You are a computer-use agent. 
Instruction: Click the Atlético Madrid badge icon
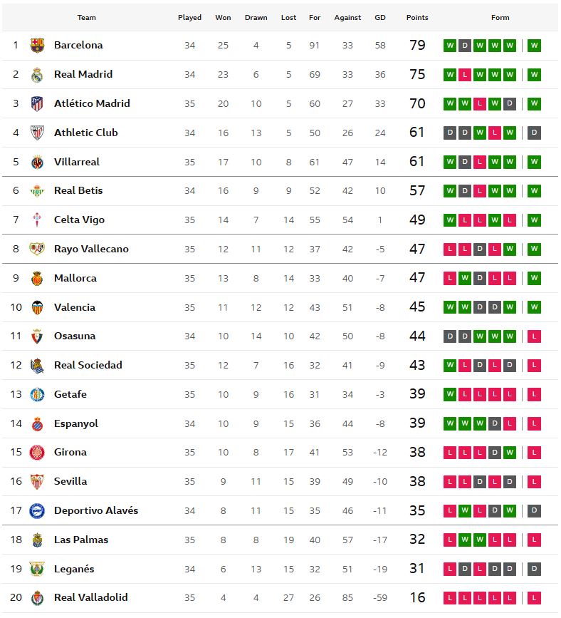[37, 104]
